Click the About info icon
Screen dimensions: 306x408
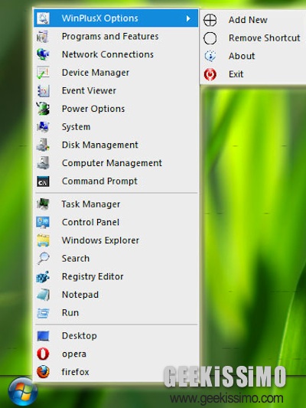click(210, 56)
